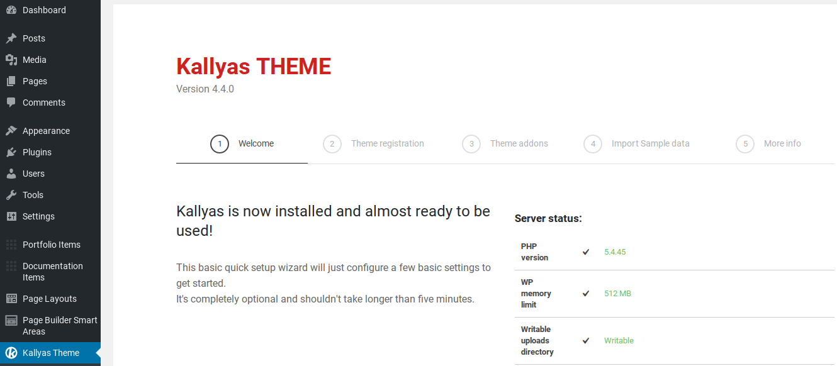Switch to the Theme addons tab

coord(505,144)
